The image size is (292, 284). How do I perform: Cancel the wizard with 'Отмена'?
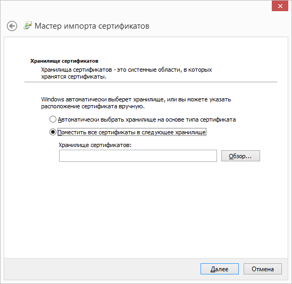coord(263,269)
